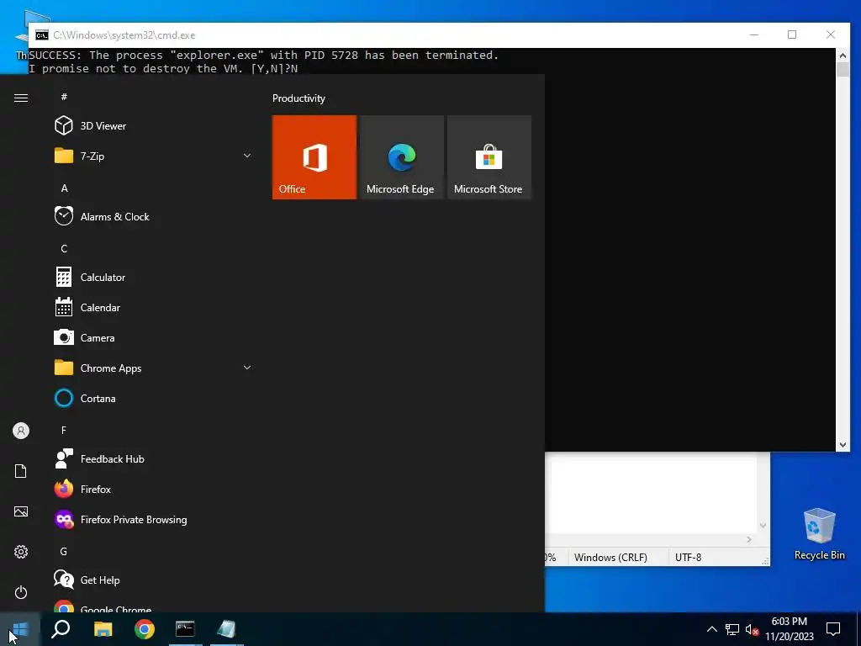Click the A letter header
This screenshot has height=646, width=861.
point(64,188)
